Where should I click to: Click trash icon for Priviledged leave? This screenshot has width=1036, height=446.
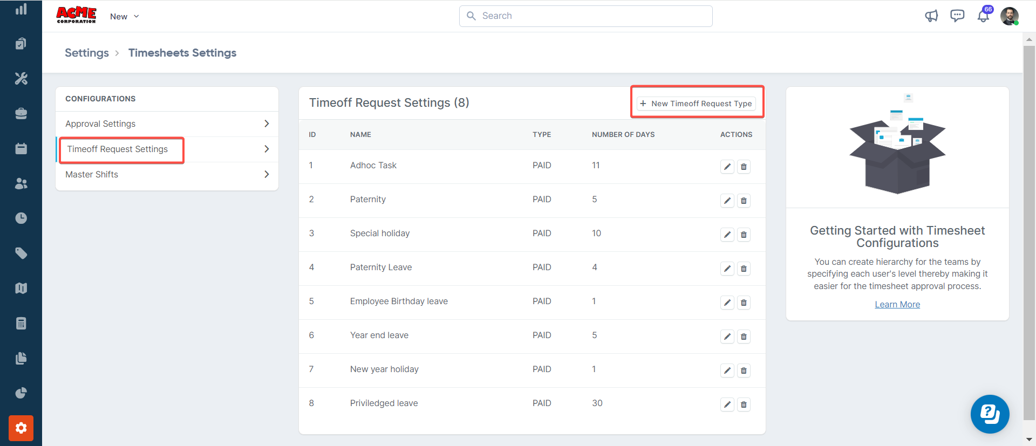744,404
